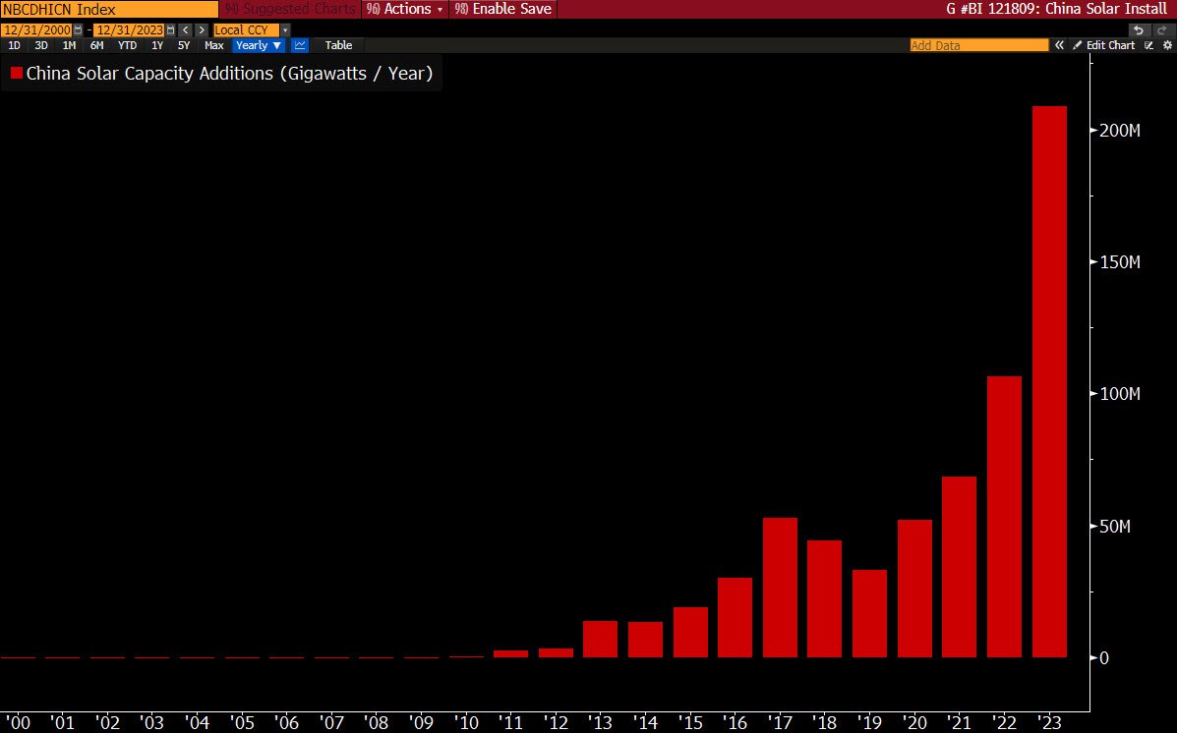This screenshot has height=733, width=1177.
Task: Click the next period arrow
Action: [x=202, y=30]
